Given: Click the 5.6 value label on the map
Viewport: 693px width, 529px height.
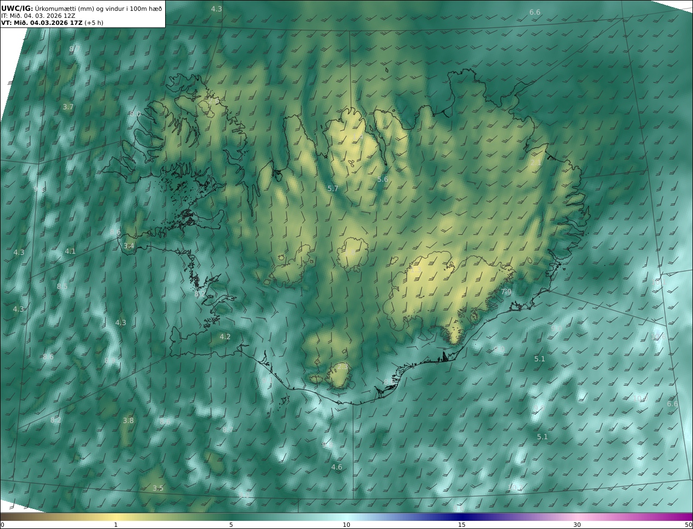Looking at the screenshot, I should (382, 180).
